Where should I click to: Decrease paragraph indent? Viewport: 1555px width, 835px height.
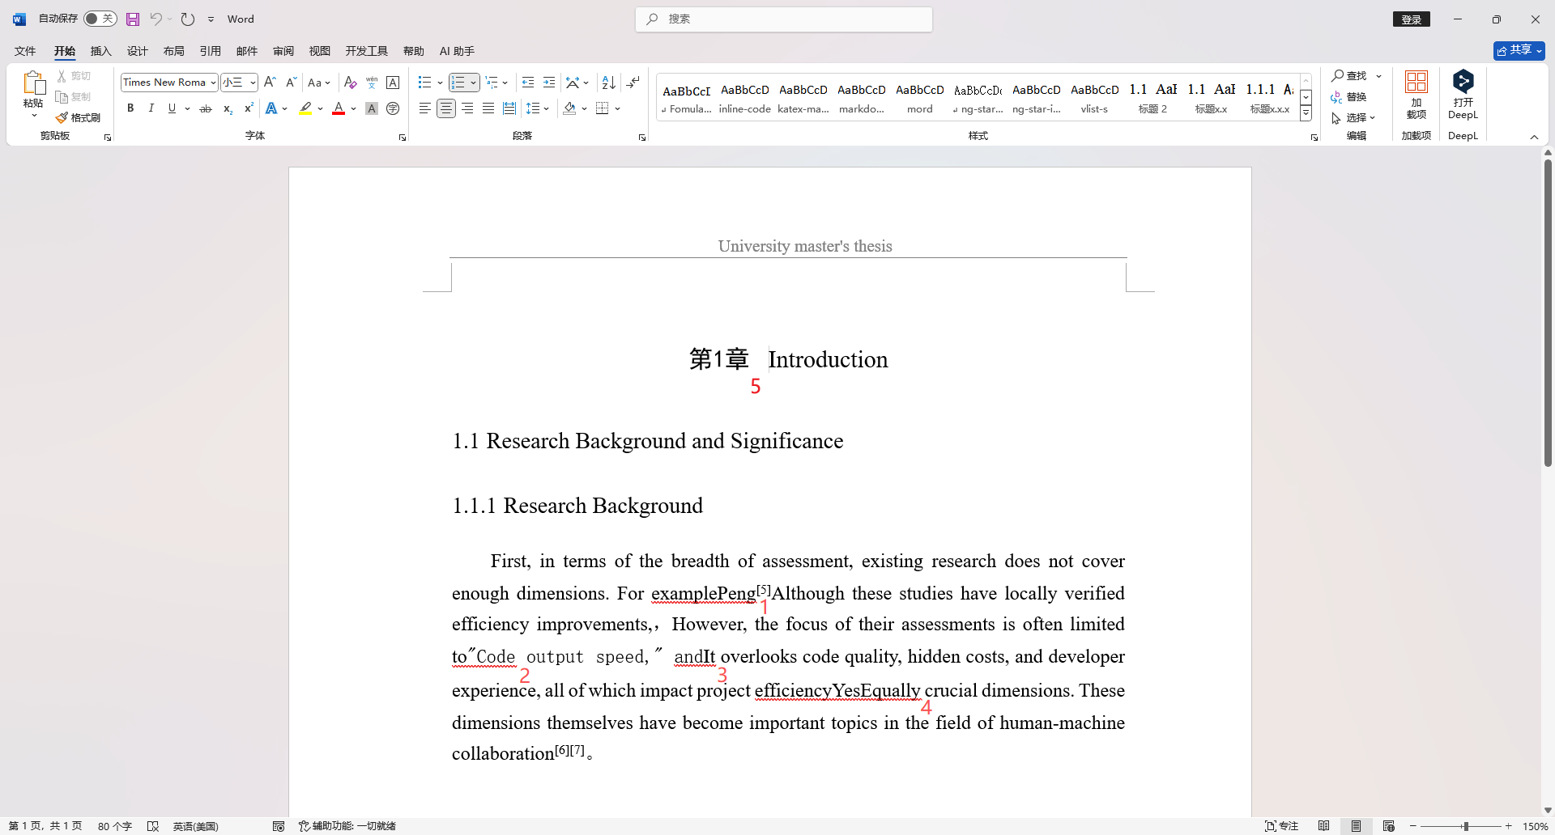pos(528,83)
